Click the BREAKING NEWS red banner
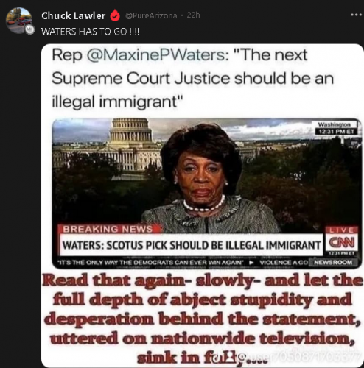The height and width of the screenshot is (368, 364). tap(109, 229)
